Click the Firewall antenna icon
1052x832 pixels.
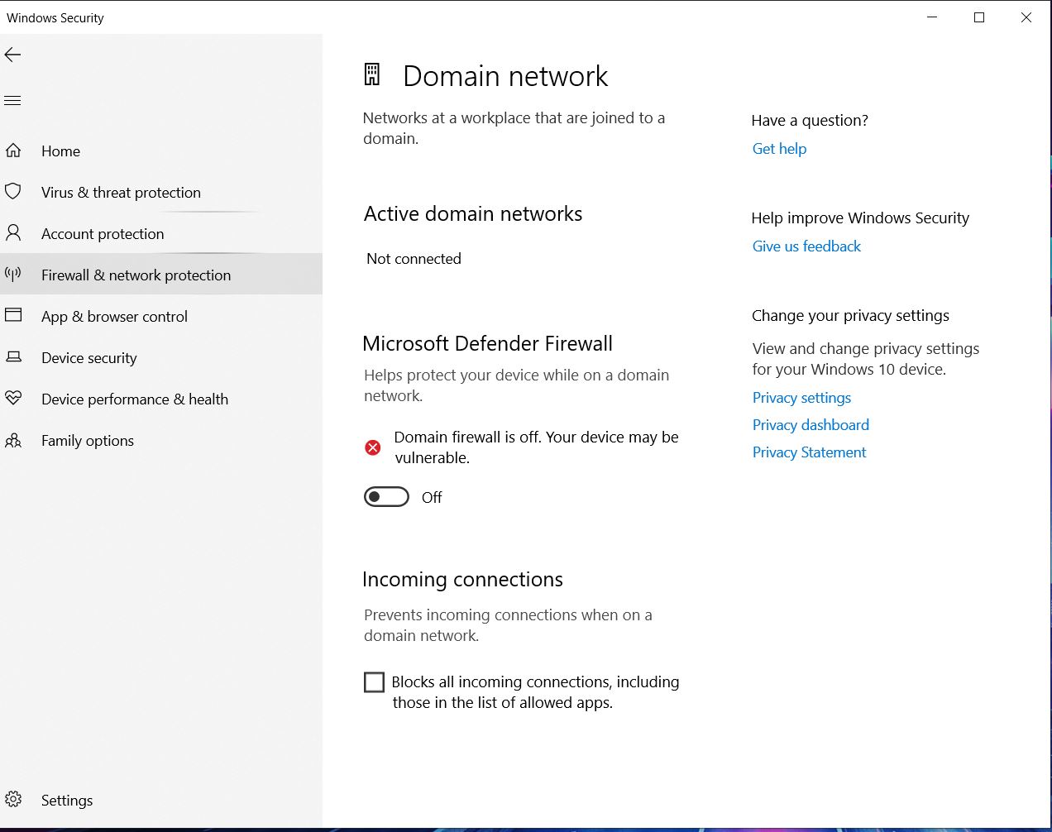click(13, 274)
